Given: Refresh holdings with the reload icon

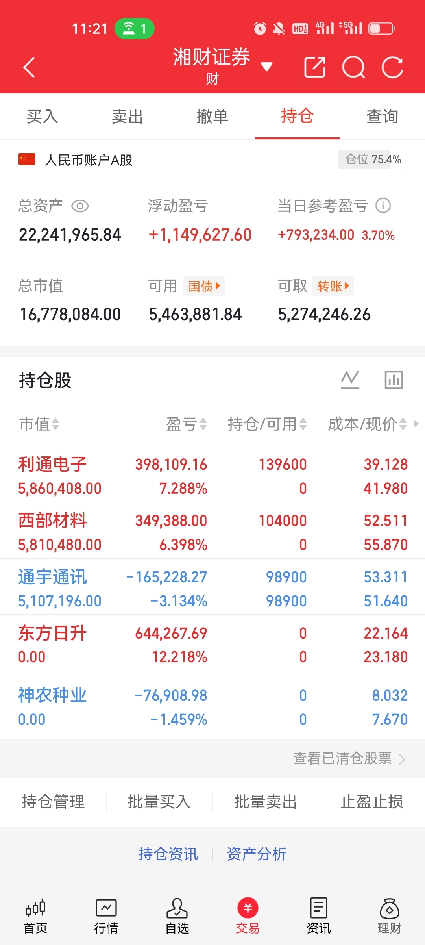Looking at the screenshot, I should (393, 67).
